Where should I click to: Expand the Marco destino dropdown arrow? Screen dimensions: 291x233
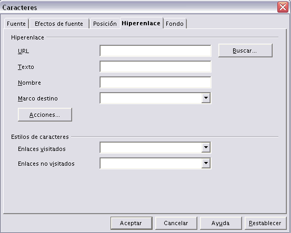pyautogui.click(x=206, y=98)
